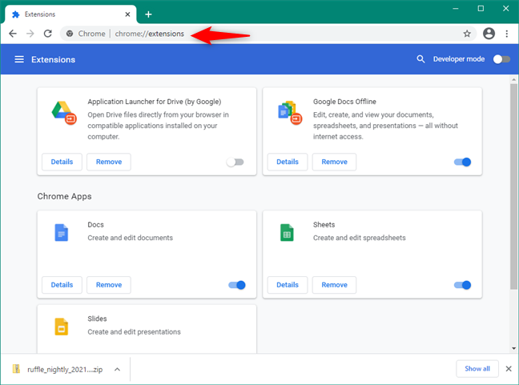The image size is (519, 385).
Task: Open the hamburger main menu in Extensions
Action: (x=18, y=59)
